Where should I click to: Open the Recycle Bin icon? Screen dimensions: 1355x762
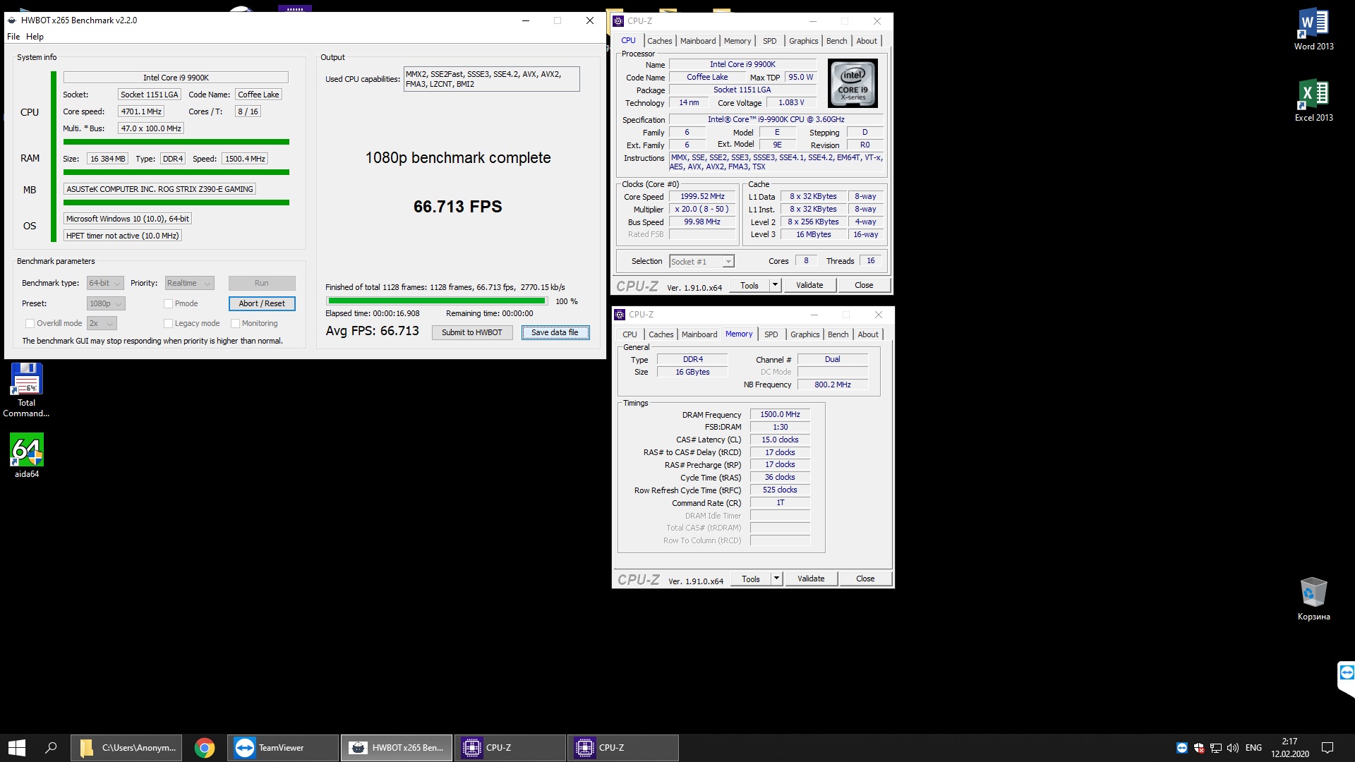[x=1313, y=599]
